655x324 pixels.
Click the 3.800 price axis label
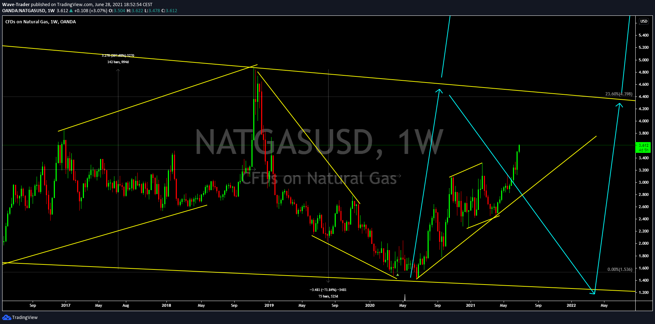coord(644,133)
